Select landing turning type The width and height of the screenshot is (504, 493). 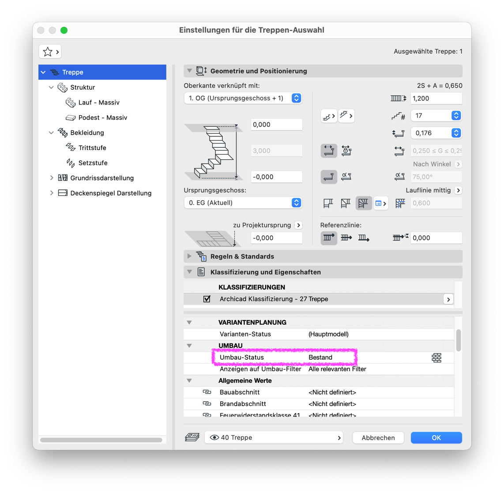click(328, 203)
